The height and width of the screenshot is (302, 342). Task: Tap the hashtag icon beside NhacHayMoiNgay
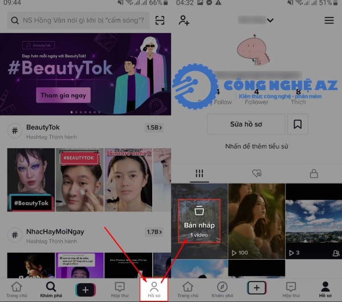[15, 235]
